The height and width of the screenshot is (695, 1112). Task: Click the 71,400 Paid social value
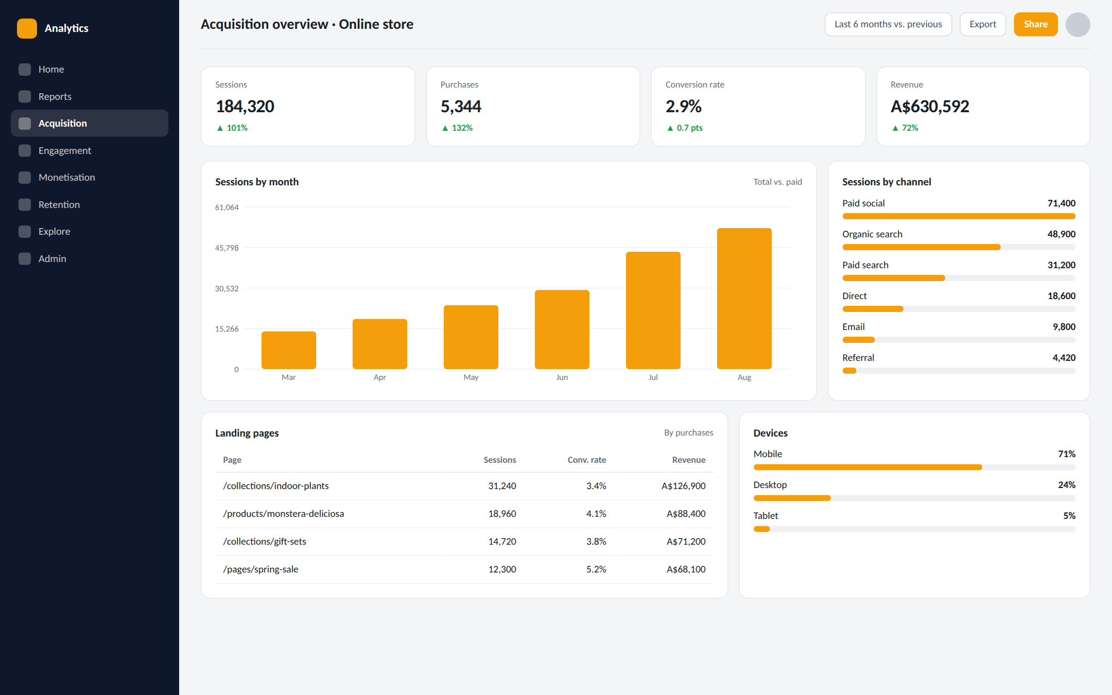click(1061, 203)
